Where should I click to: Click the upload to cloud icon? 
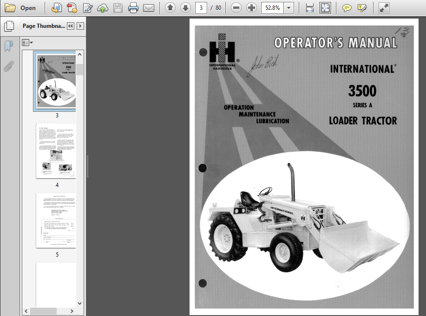pos(103,8)
